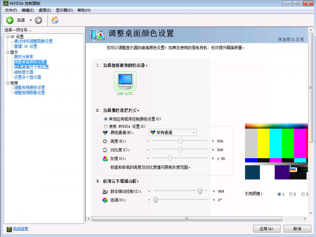Click the brightness sun icon
The image size is (316, 237).
(105, 141)
